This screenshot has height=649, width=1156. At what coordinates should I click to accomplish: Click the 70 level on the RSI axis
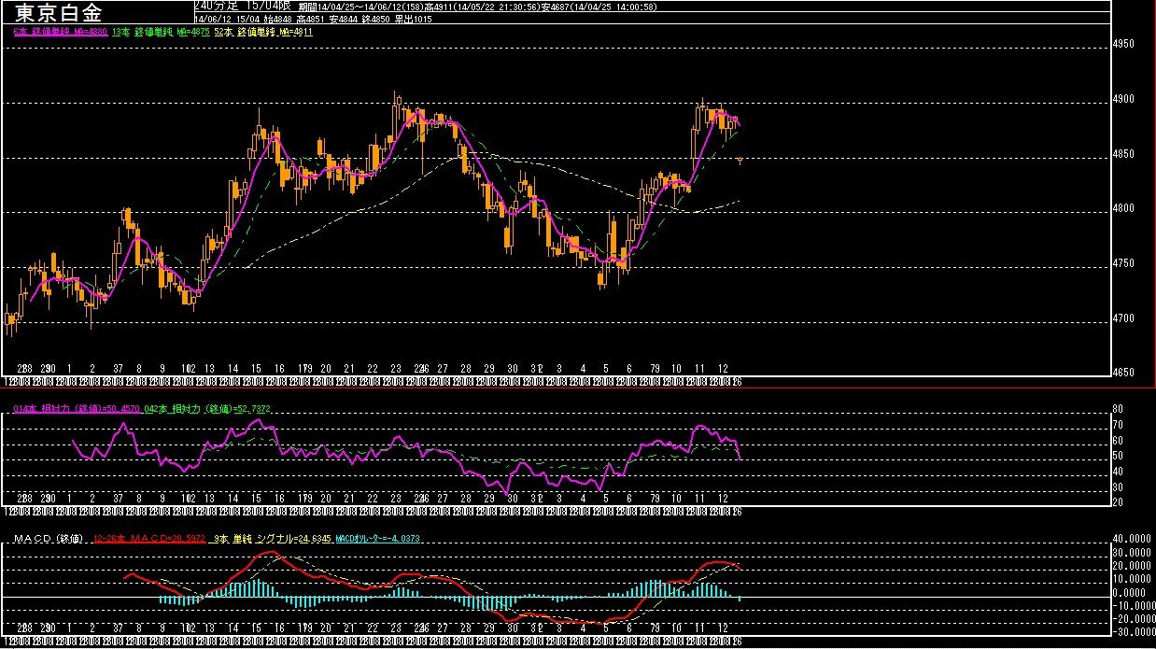click(x=1119, y=425)
